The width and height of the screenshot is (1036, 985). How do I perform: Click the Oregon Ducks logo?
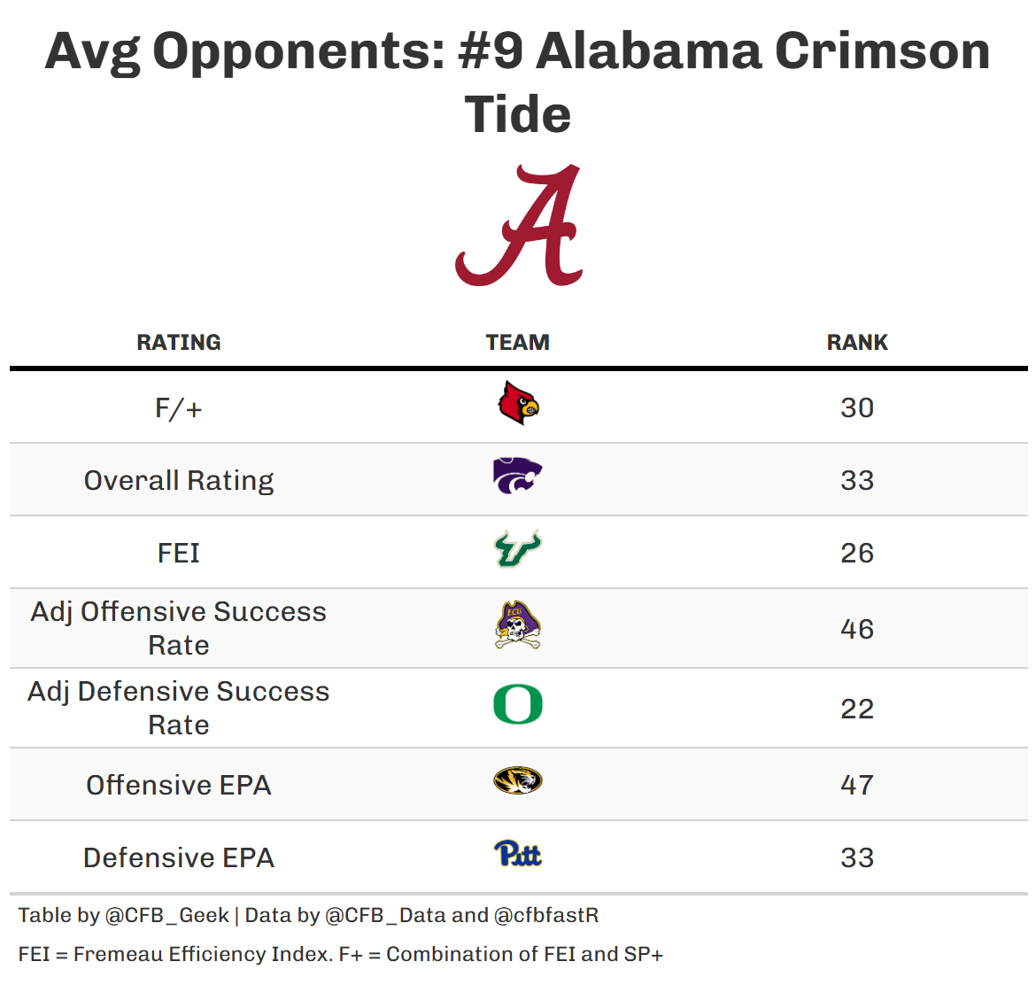[x=518, y=705]
